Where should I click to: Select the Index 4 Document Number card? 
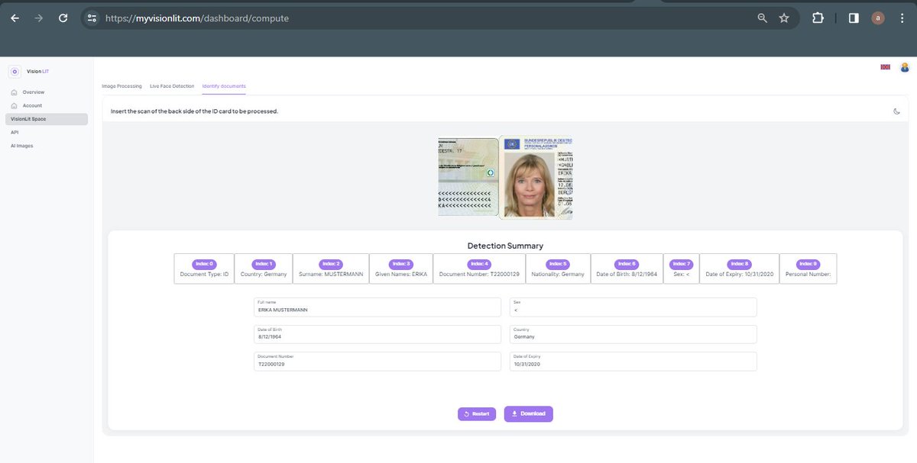479,268
